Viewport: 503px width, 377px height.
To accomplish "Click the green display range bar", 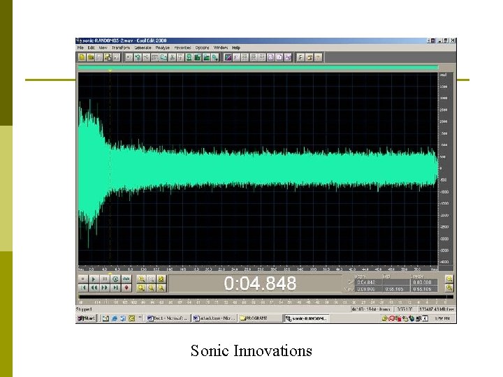I will [258, 67].
